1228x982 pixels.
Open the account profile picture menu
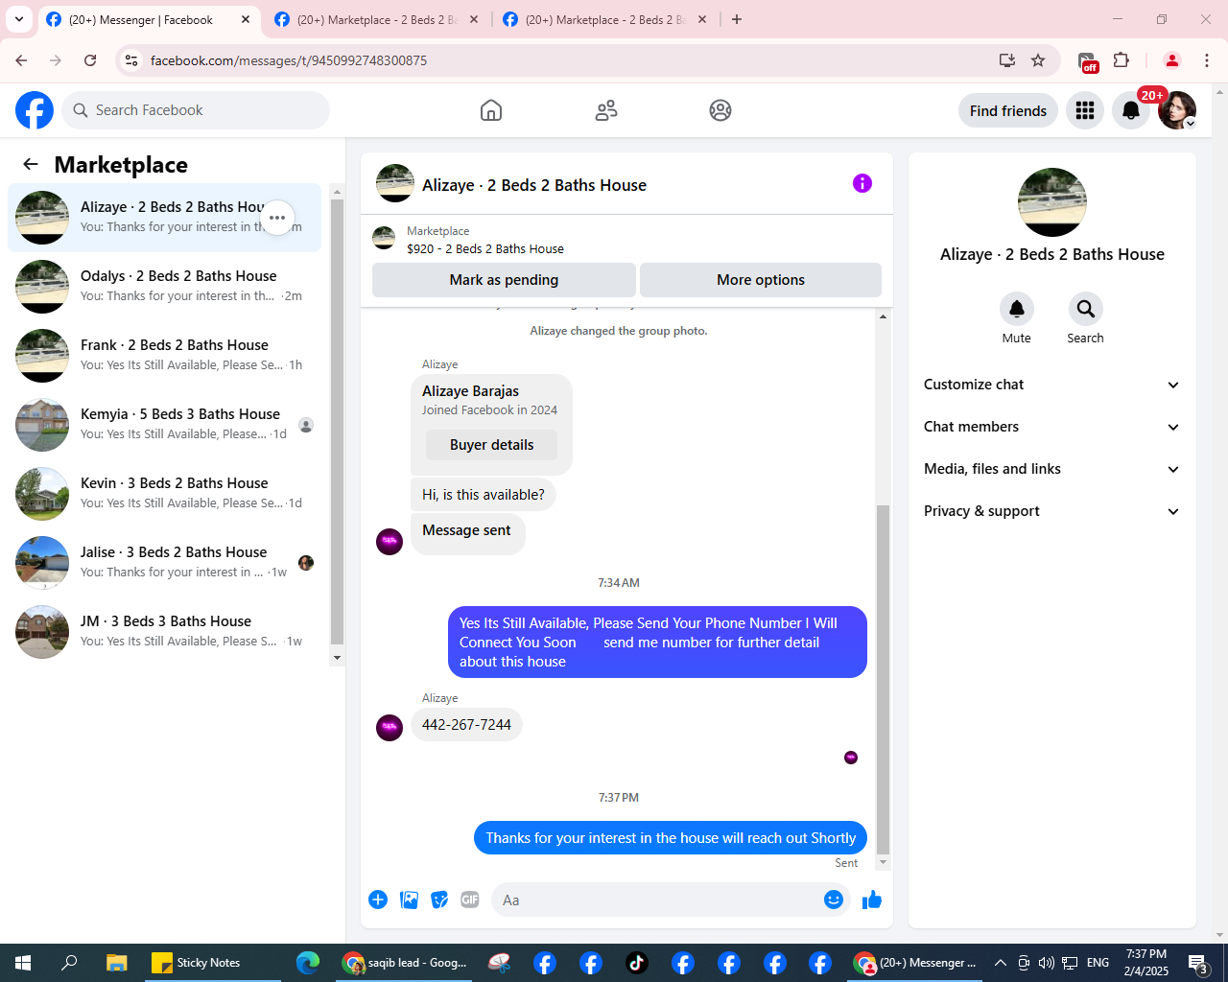[x=1177, y=110]
